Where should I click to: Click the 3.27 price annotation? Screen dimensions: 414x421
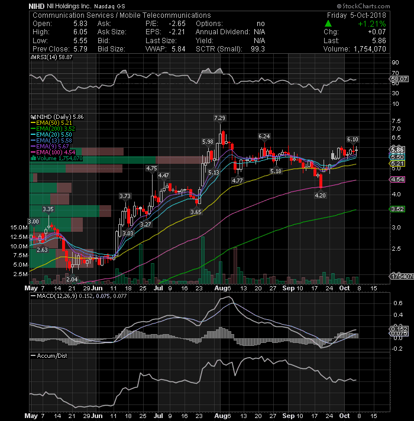click(145, 224)
